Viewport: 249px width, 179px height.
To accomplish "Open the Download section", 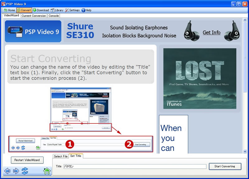I will pyautogui.click(x=41, y=10).
